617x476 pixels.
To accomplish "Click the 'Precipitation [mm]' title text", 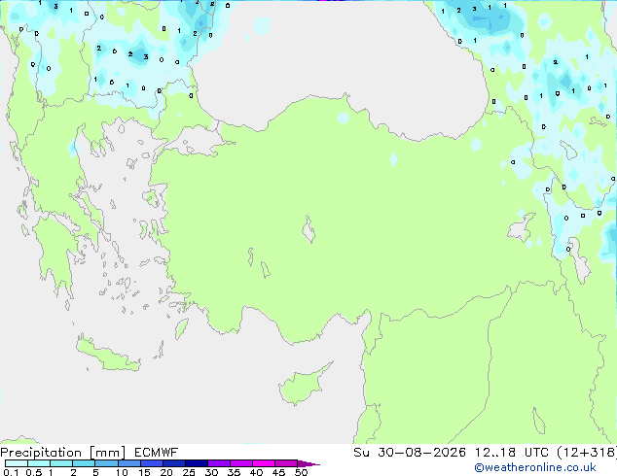I will (x=63, y=453).
